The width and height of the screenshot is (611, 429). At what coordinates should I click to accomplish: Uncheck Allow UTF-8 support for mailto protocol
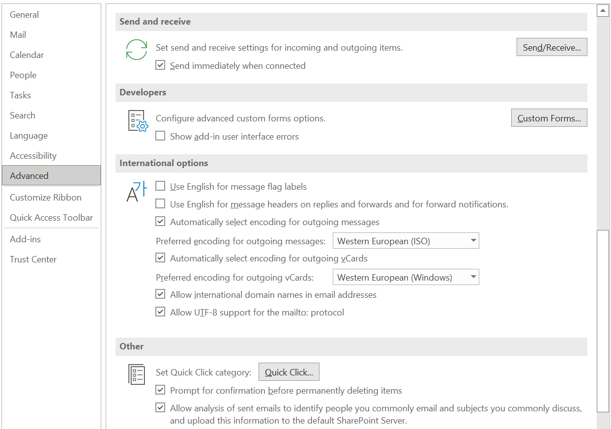[160, 312]
